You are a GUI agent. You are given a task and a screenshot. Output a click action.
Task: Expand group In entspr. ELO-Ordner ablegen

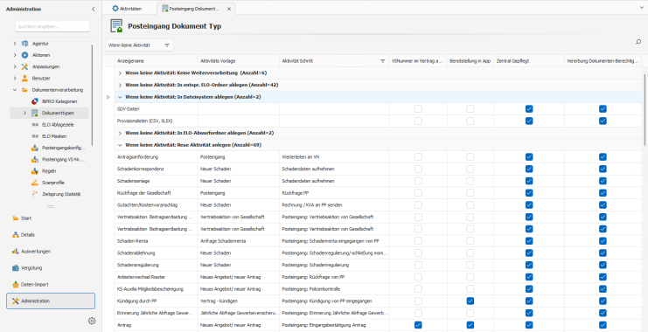pos(120,85)
